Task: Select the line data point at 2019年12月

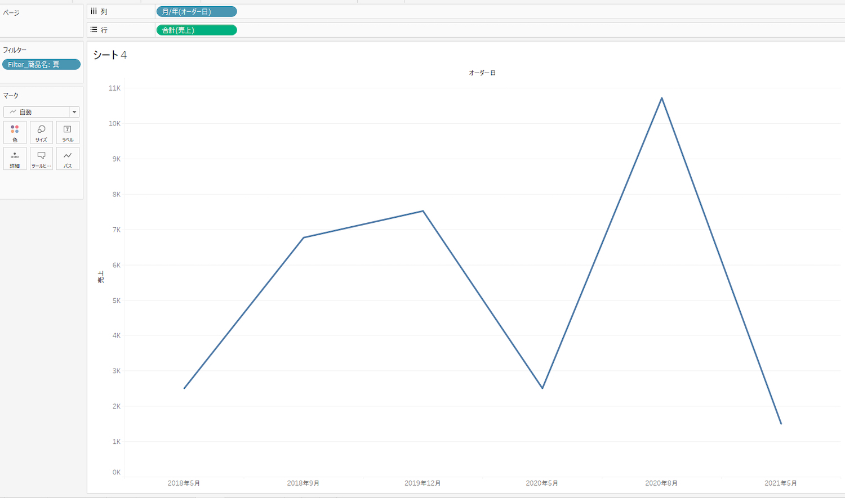Action: coord(423,211)
